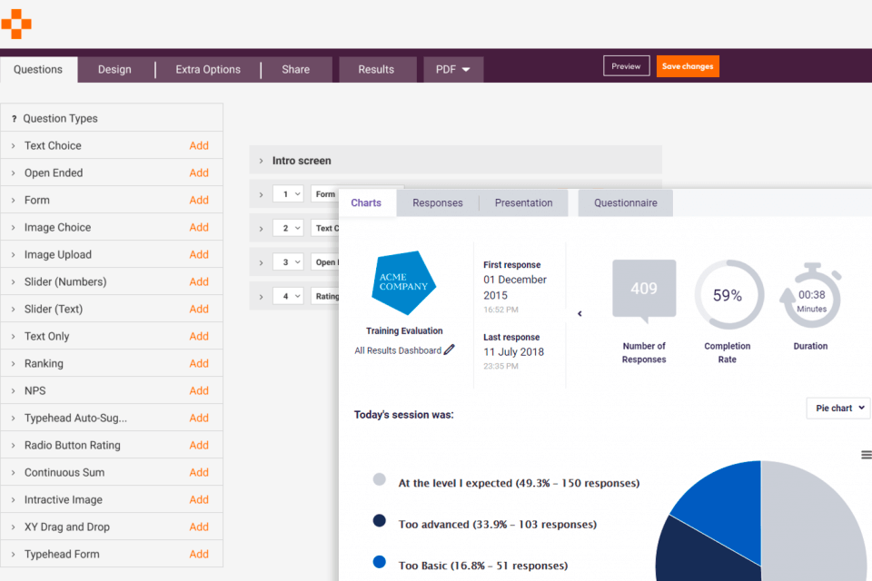This screenshot has height=581, width=872.
Task: Click the All Results Dashboard label
Action: click(x=398, y=350)
